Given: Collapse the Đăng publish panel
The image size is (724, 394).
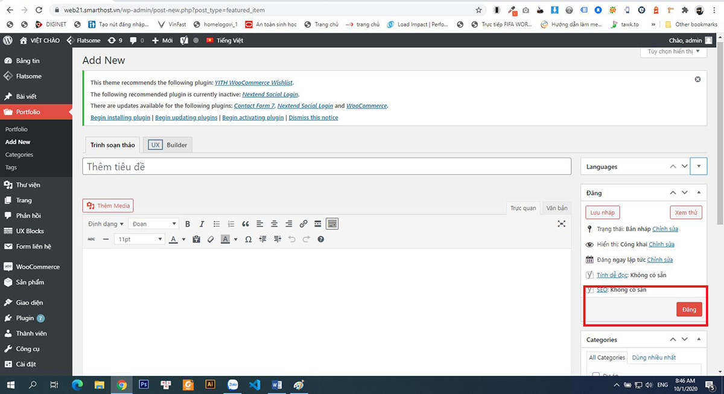Looking at the screenshot, I should [x=699, y=192].
